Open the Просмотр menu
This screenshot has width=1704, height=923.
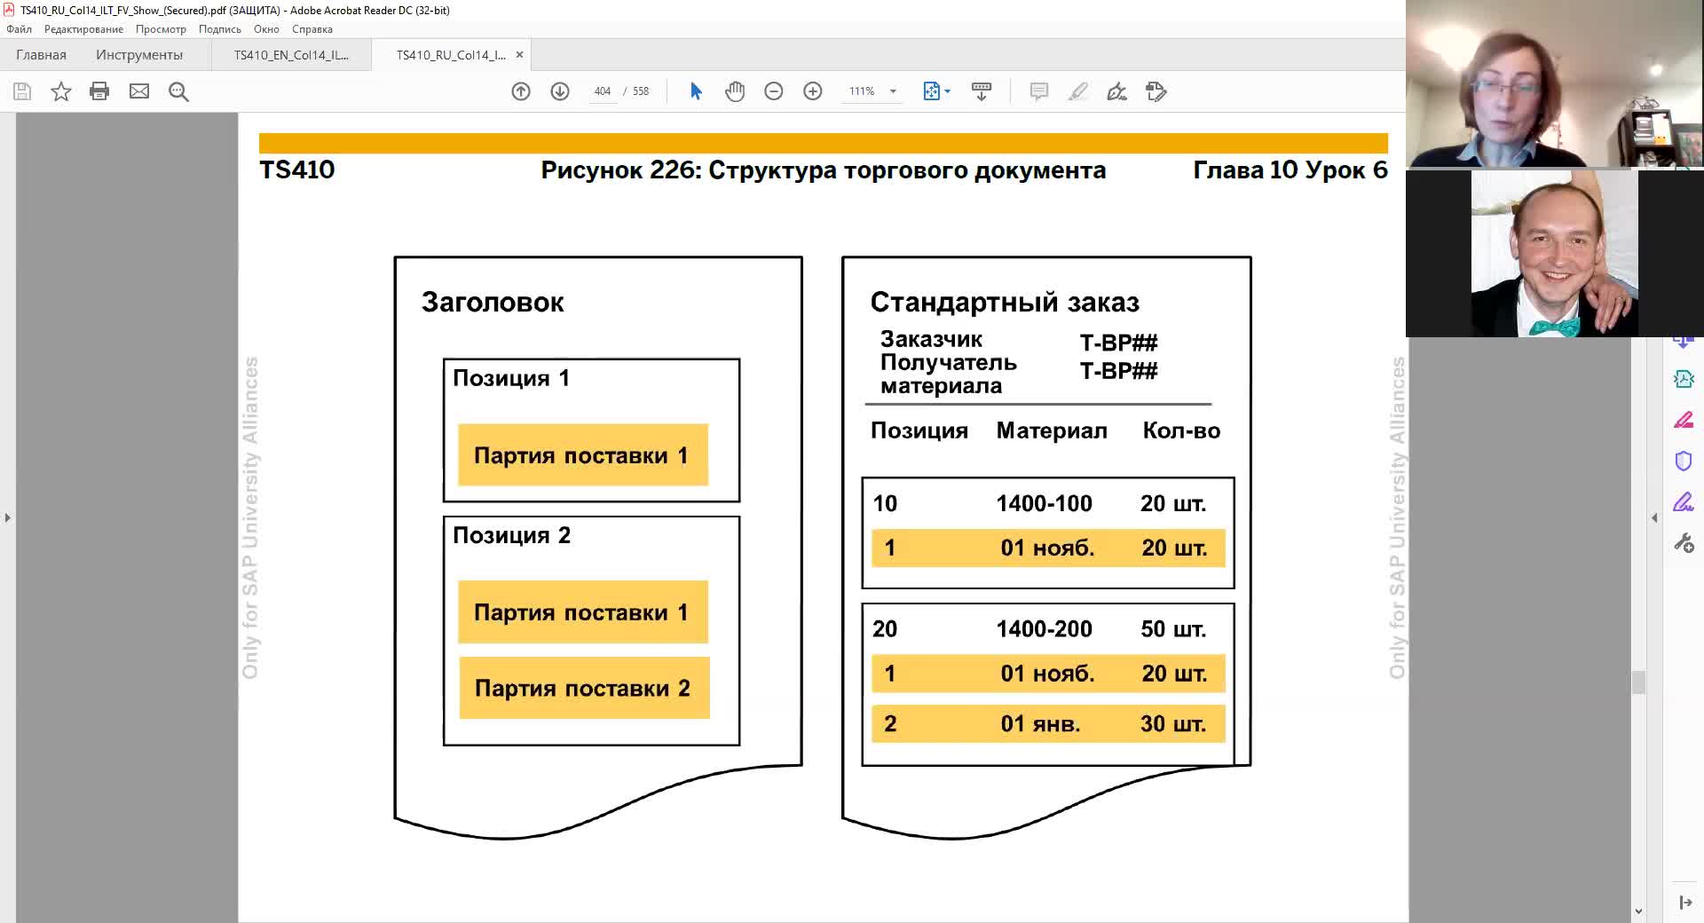coord(161,29)
